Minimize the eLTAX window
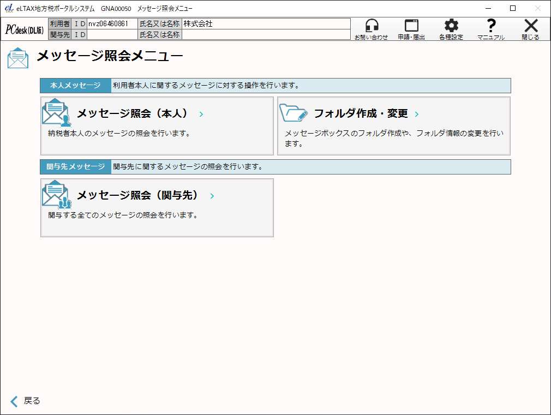 (x=488, y=8)
